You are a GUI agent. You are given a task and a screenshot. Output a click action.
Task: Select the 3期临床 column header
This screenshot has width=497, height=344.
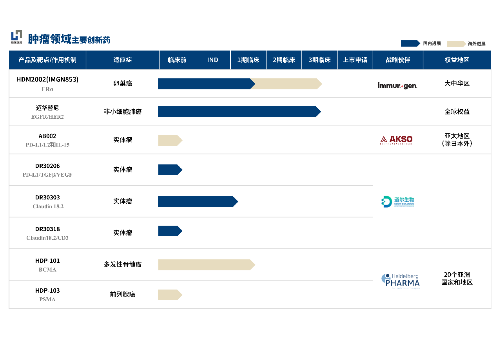click(x=319, y=60)
